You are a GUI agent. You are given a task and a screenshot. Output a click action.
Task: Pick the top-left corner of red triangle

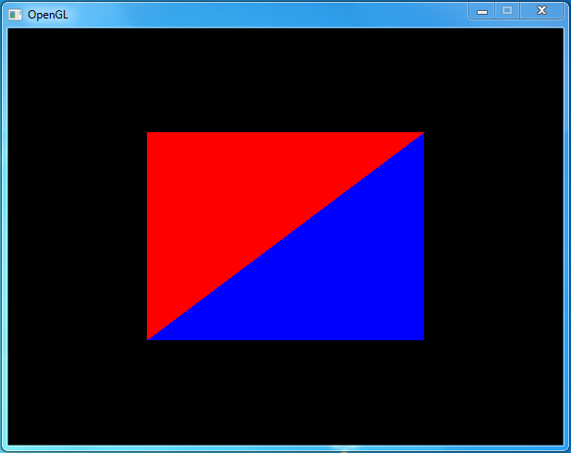148,133
